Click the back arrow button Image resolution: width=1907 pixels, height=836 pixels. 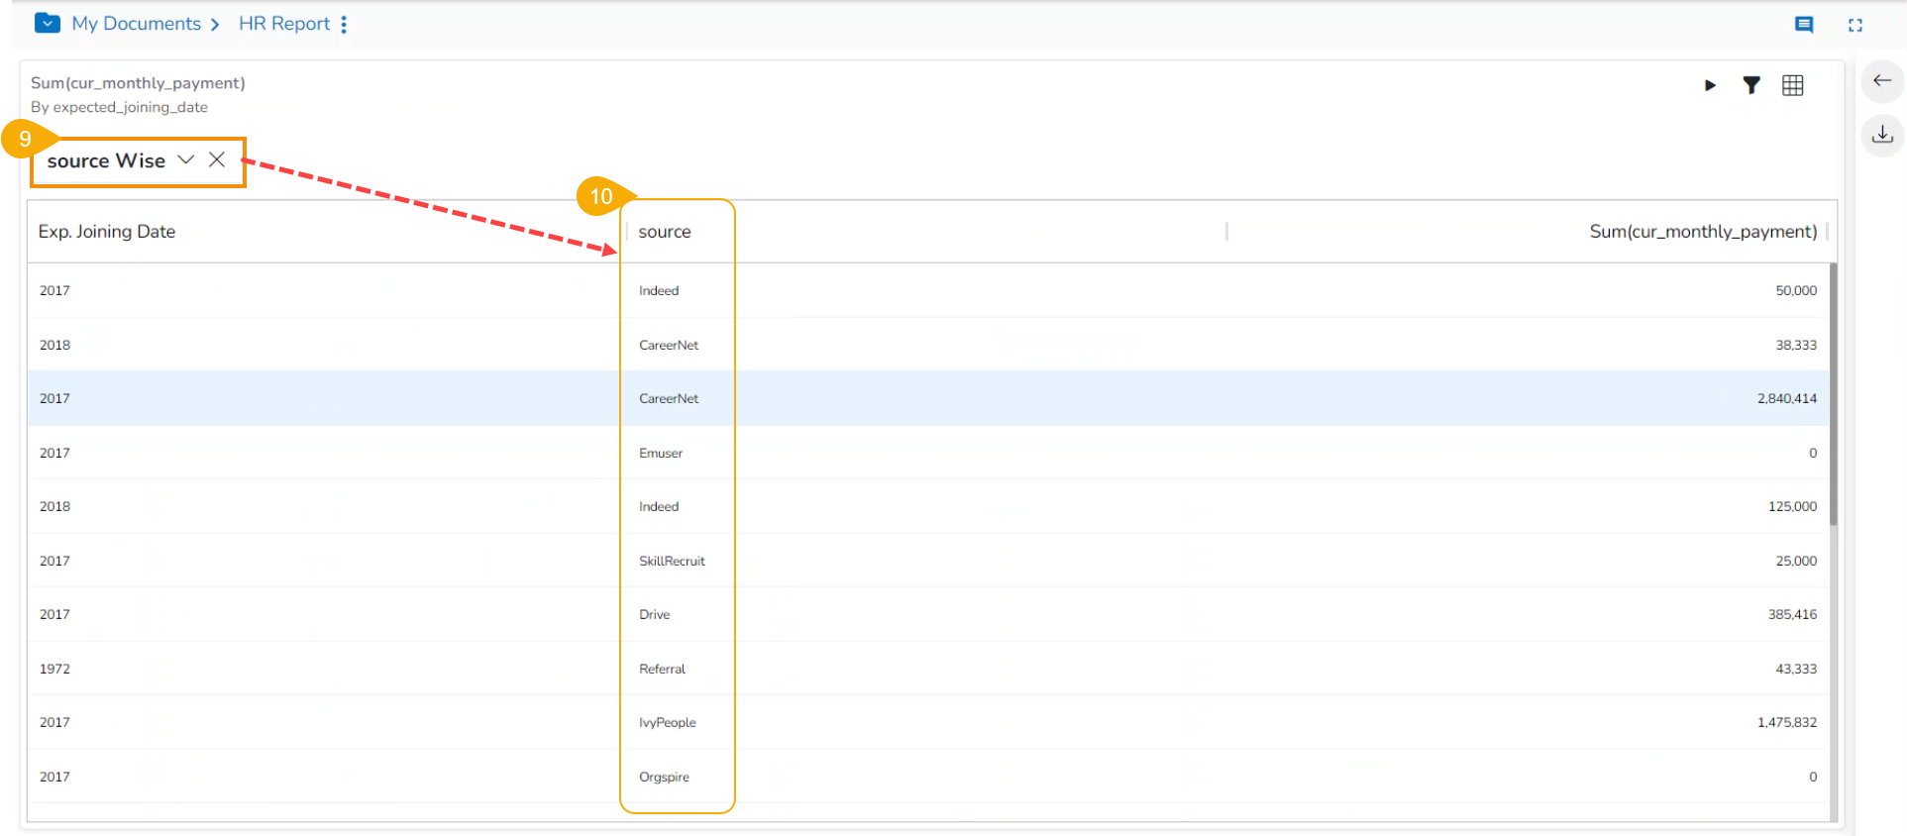pos(1882,81)
